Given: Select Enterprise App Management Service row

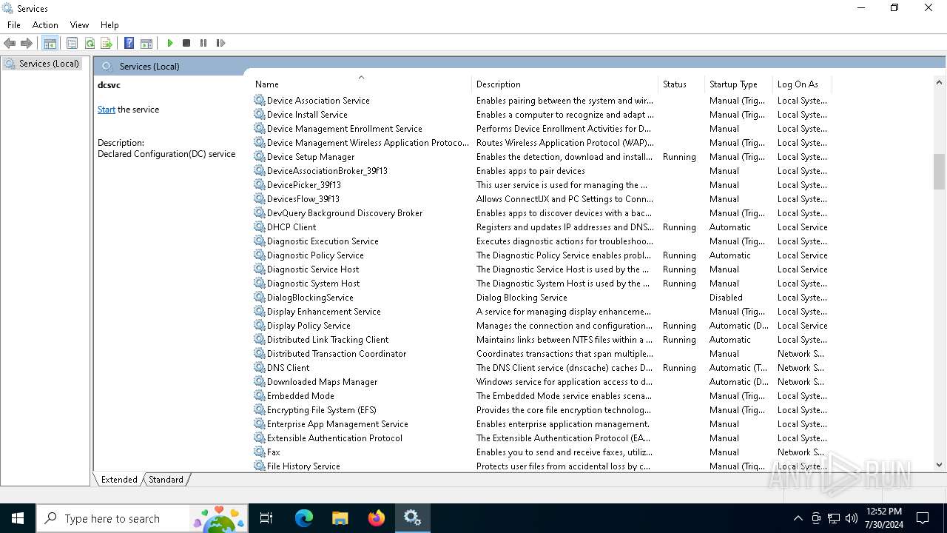Looking at the screenshot, I should click(x=541, y=424).
